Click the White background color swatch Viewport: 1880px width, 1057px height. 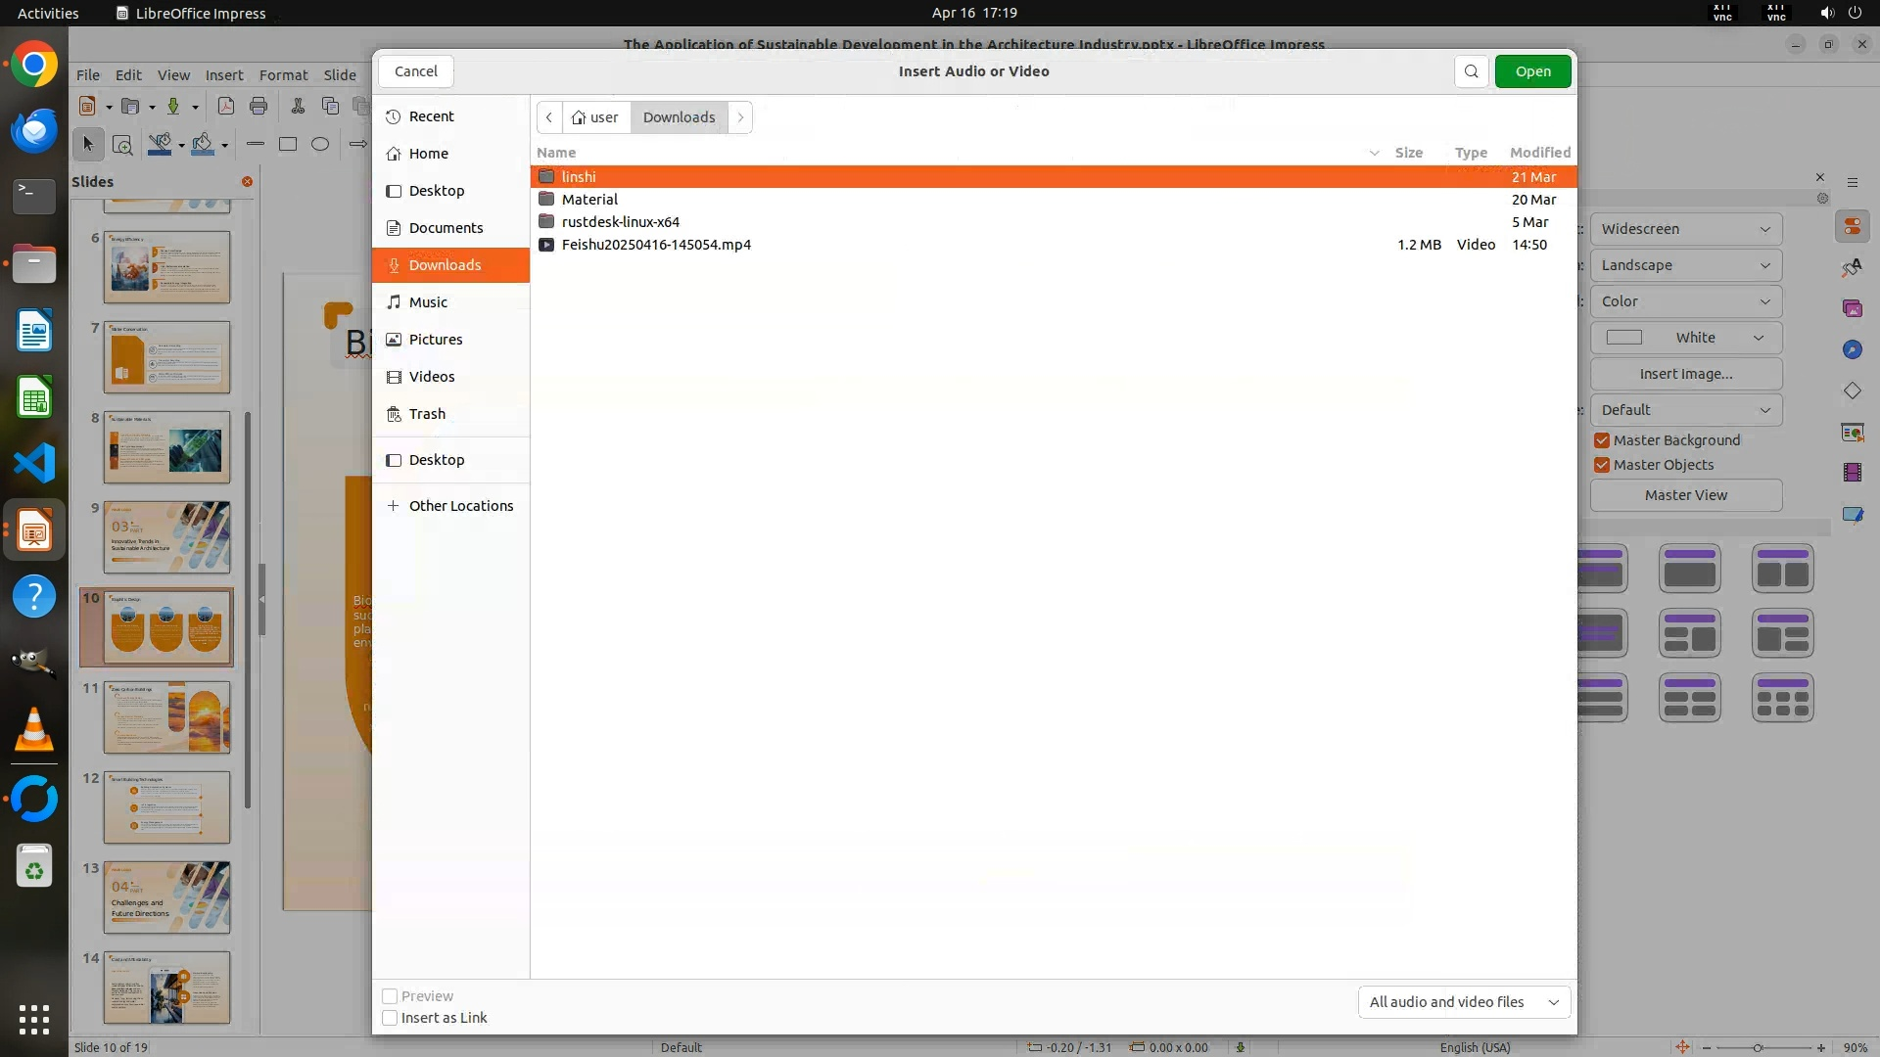(x=1624, y=338)
